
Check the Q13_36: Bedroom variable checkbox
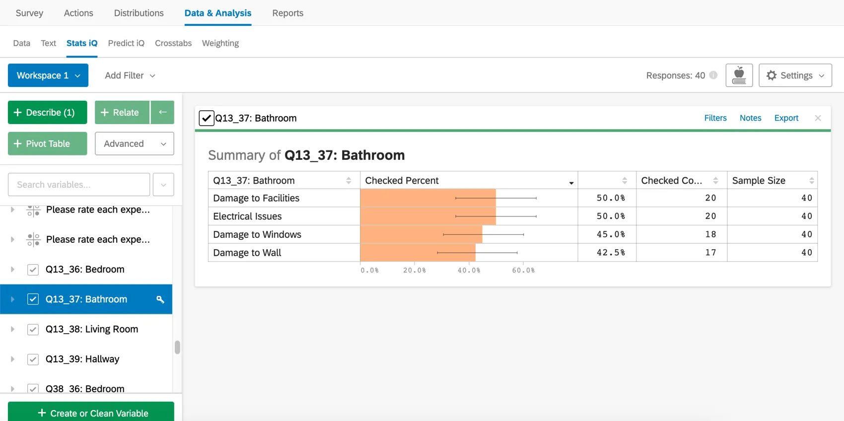point(33,270)
